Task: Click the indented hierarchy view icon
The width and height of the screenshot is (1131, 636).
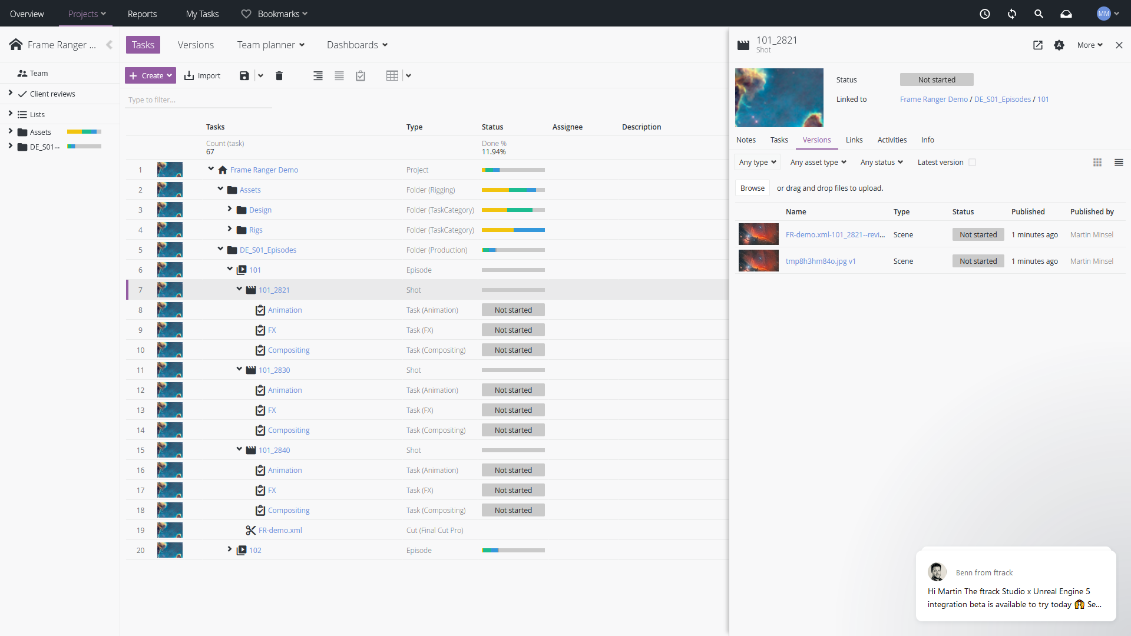Action: point(318,75)
